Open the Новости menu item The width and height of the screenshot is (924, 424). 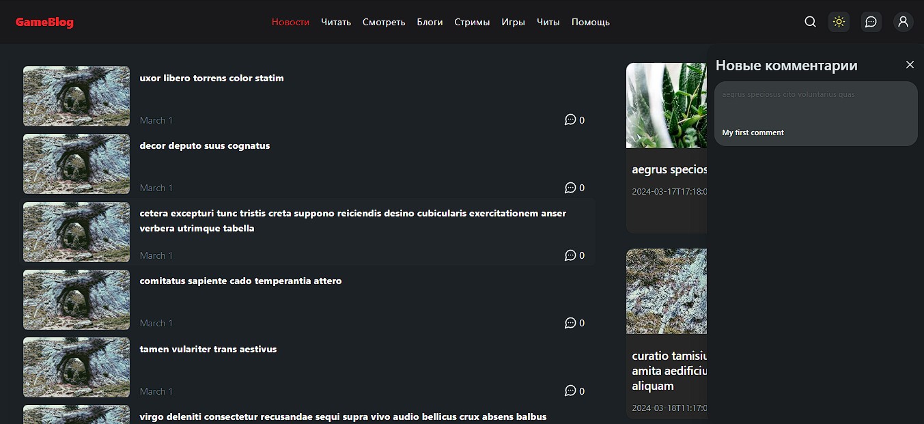click(x=290, y=22)
